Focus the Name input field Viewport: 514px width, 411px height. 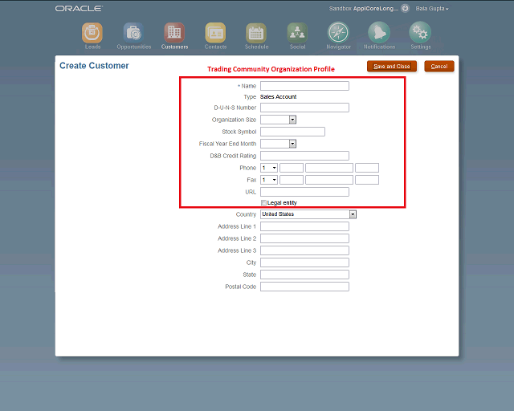[x=304, y=86]
